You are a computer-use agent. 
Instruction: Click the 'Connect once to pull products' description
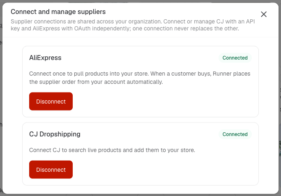[x=140, y=78]
